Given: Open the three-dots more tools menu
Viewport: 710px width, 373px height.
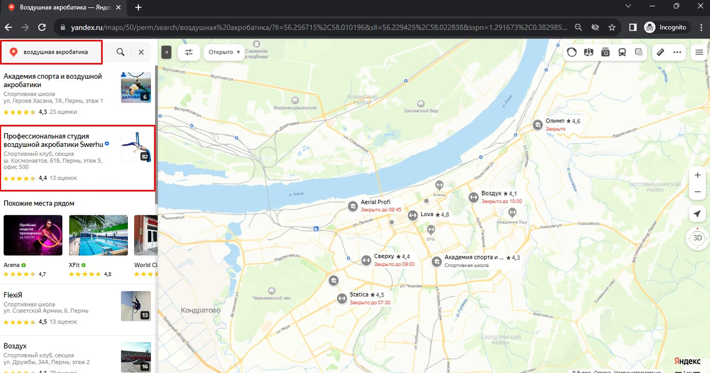Looking at the screenshot, I should [x=677, y=52].
